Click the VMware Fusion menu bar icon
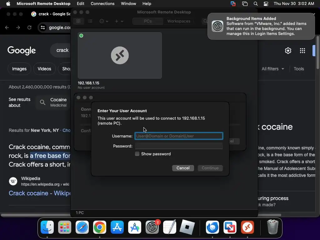Viewport: 320px width, 240px height. pos(233,4)
